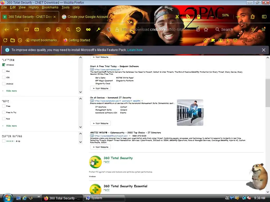
Task: Open the developer wrench icon
Action: [x=98, y=29]
